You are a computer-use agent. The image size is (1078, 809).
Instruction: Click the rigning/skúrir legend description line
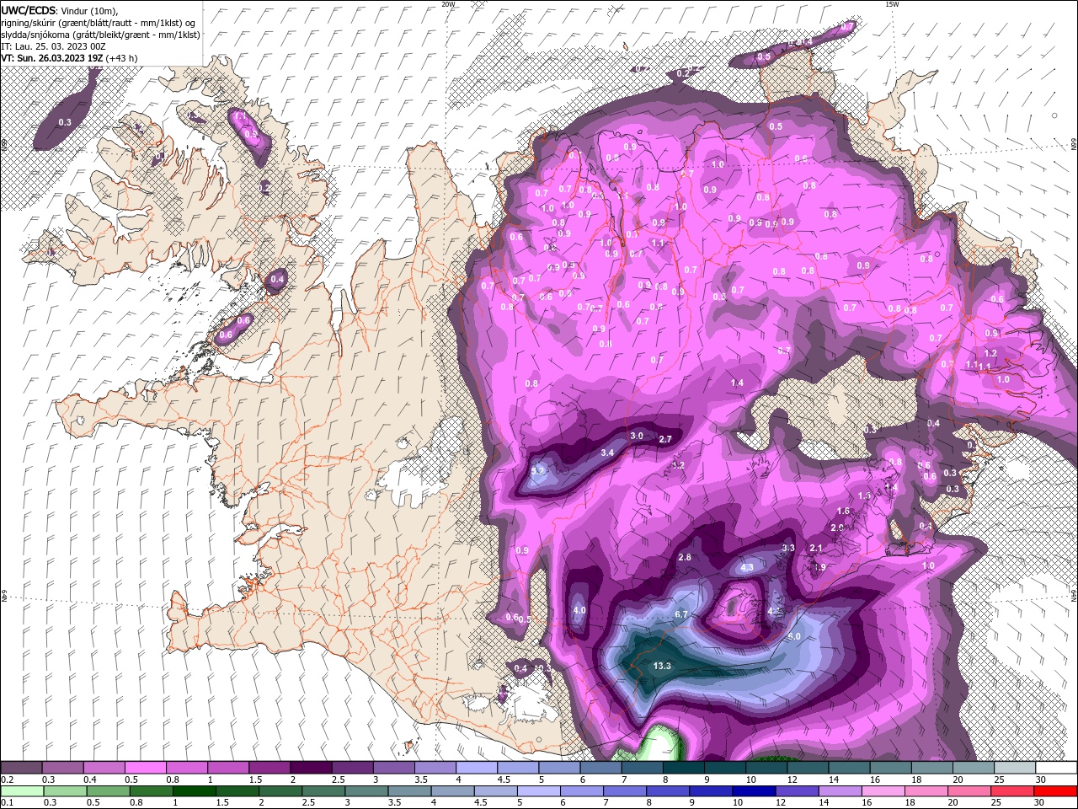coord(98,22)
